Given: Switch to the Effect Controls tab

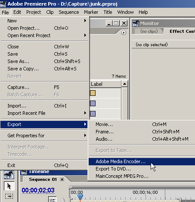Looking at the screenshot, I should [180, 31].
